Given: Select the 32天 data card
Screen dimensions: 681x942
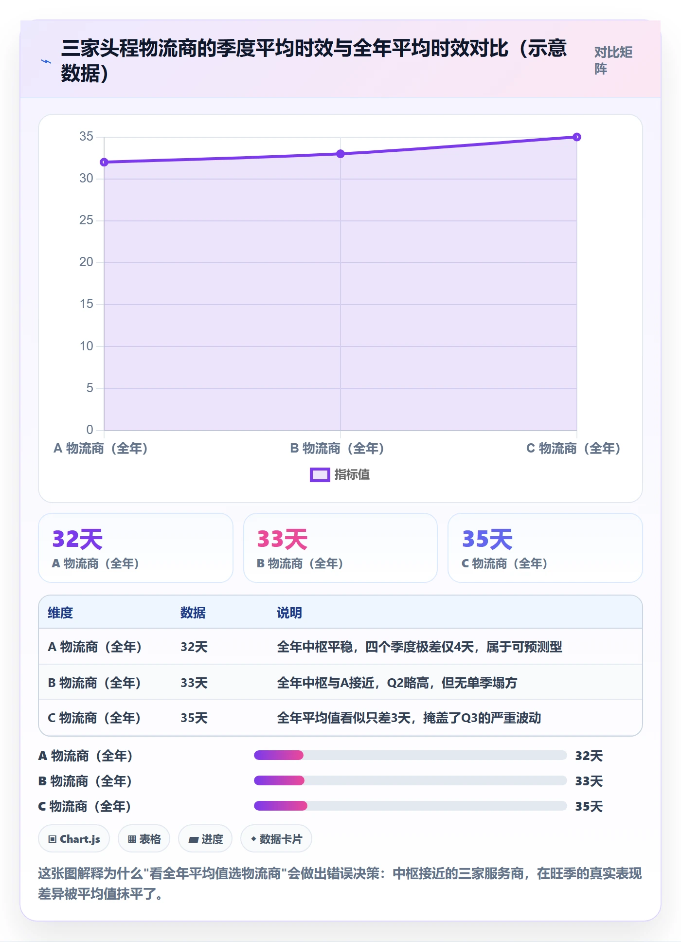Looking at the screenshot, I should [x=136, y=548].
